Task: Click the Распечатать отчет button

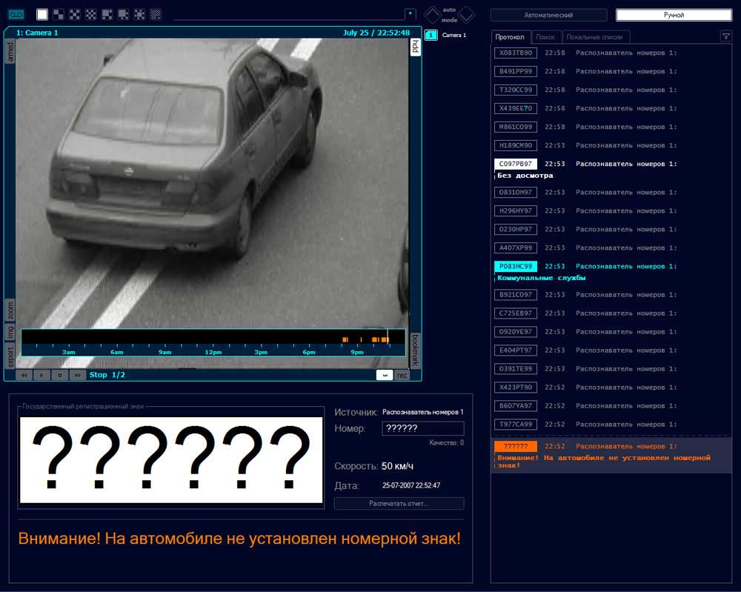Action: pos(399,504)
